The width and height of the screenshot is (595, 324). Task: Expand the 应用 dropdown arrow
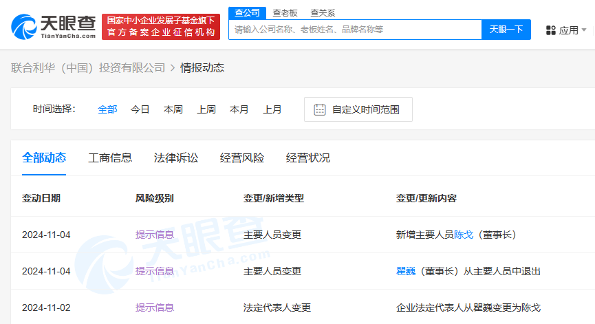point(584,30)
